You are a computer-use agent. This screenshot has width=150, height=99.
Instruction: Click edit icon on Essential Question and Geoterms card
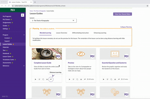107,79
